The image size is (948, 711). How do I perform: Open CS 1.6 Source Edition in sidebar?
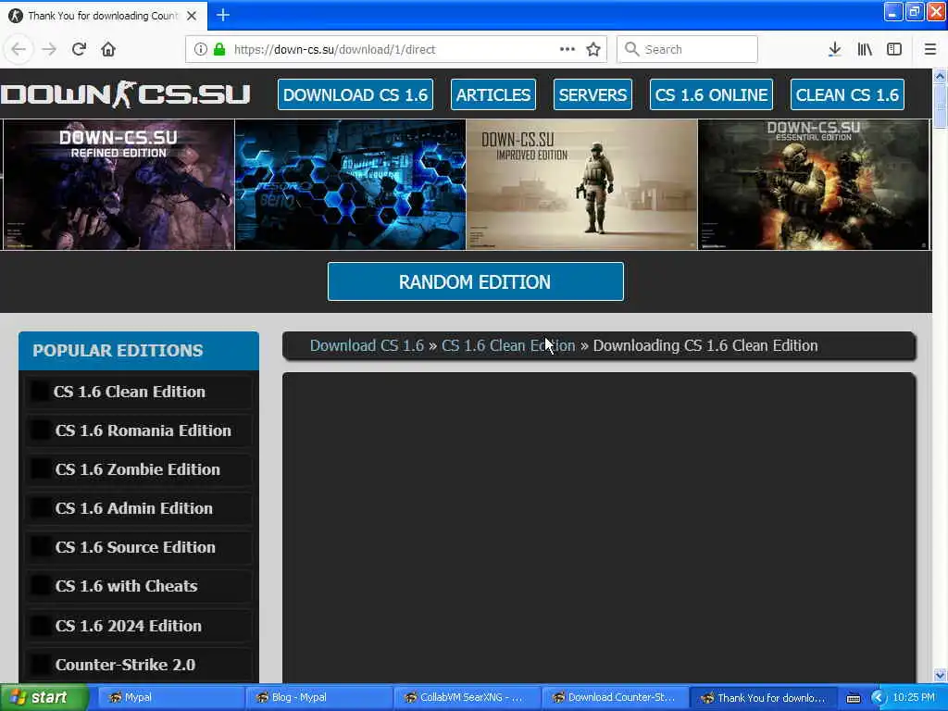point(139,547)
